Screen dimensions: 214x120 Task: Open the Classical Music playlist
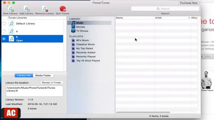click(x=86, y=44)
